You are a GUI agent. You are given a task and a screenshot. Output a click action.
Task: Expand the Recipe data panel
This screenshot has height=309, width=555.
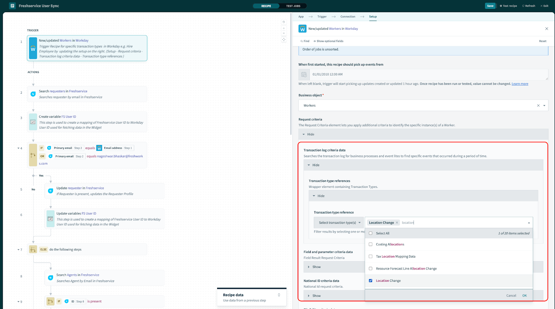(279, 295)
